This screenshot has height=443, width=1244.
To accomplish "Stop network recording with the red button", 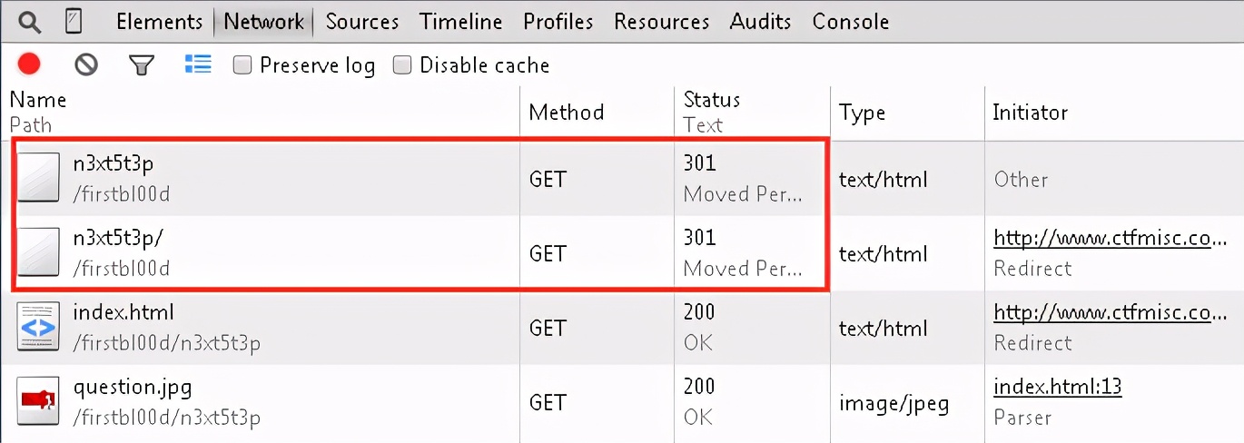I will (x=29, y=64).
